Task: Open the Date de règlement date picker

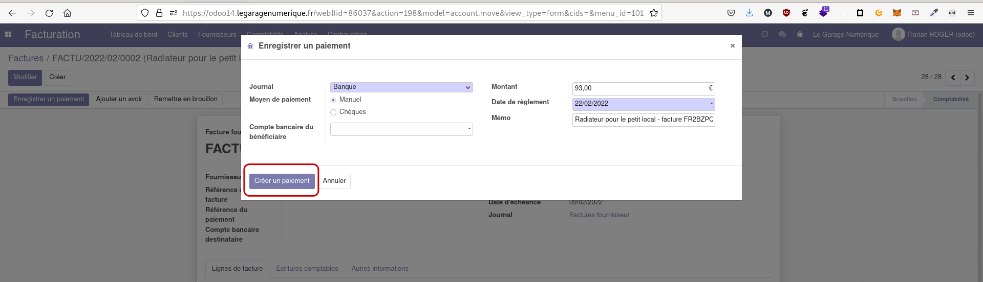Action: pos(644,104)
